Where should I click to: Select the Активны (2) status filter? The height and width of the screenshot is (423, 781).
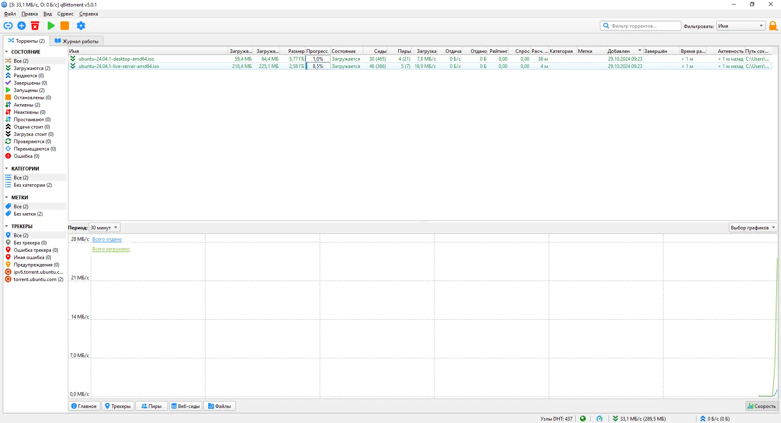click(35, 105)
